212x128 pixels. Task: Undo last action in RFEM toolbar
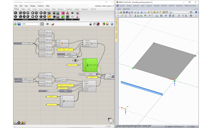[x=142, y=12]
